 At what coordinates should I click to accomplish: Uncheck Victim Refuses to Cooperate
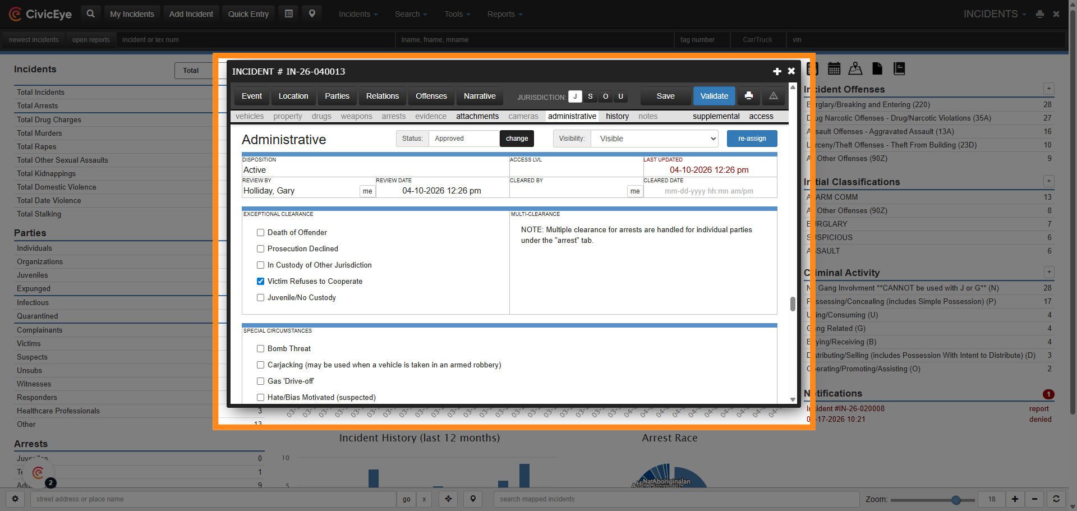260,281
